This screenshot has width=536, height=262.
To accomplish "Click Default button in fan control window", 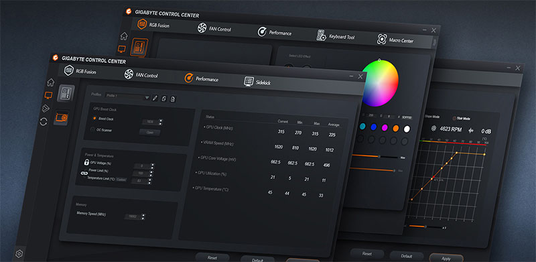I will pyautogui.click(x=407, y=256).
